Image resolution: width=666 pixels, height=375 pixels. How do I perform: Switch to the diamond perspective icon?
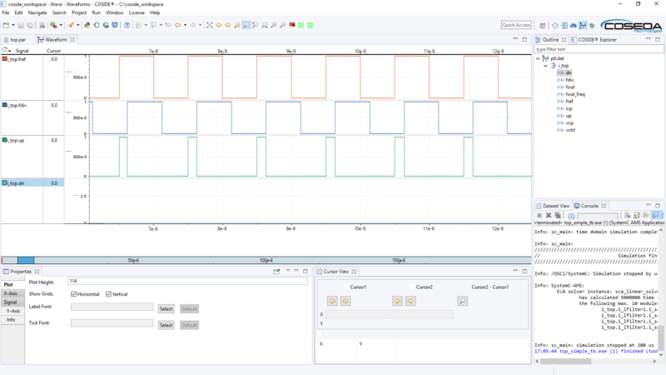[x=555, y=26]
